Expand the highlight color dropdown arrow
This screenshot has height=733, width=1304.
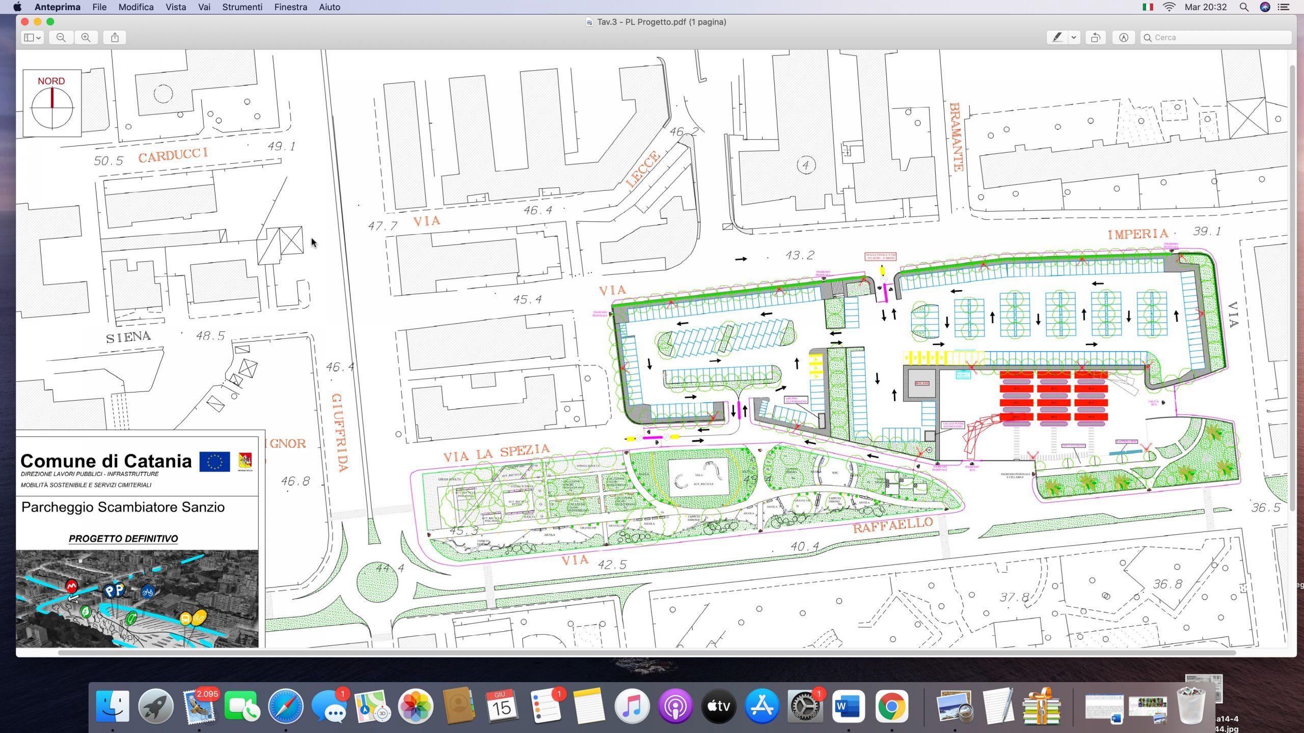tap(1074, 37)
